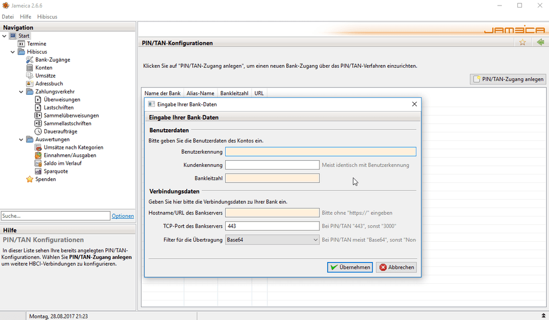The width and height of the screenshot is (549, 320).
Task: Click PIN/TAN-Zugang anlegen button
Action: pos(508,79)
